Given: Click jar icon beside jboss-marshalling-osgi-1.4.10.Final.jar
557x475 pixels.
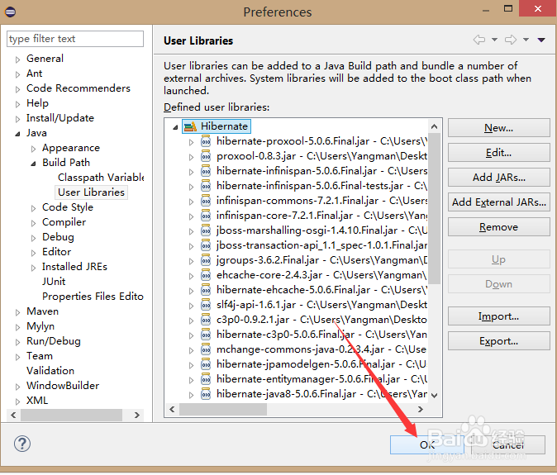Looking at the screenshot, I should pyautogui.click(x=206, y=230).
